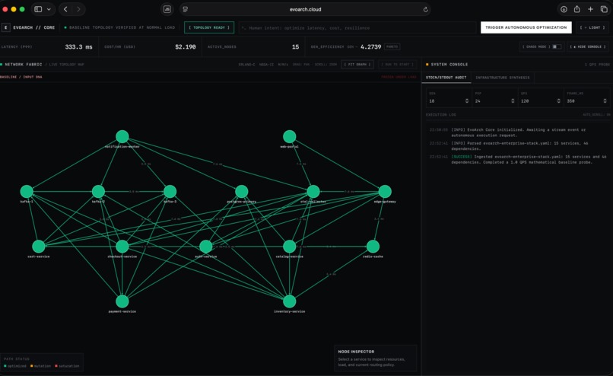Select the catalog-service node
613x376 pixels.
coord(289,247)
